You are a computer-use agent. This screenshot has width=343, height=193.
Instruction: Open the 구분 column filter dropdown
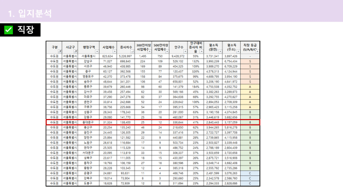click(x=59, y=51)
